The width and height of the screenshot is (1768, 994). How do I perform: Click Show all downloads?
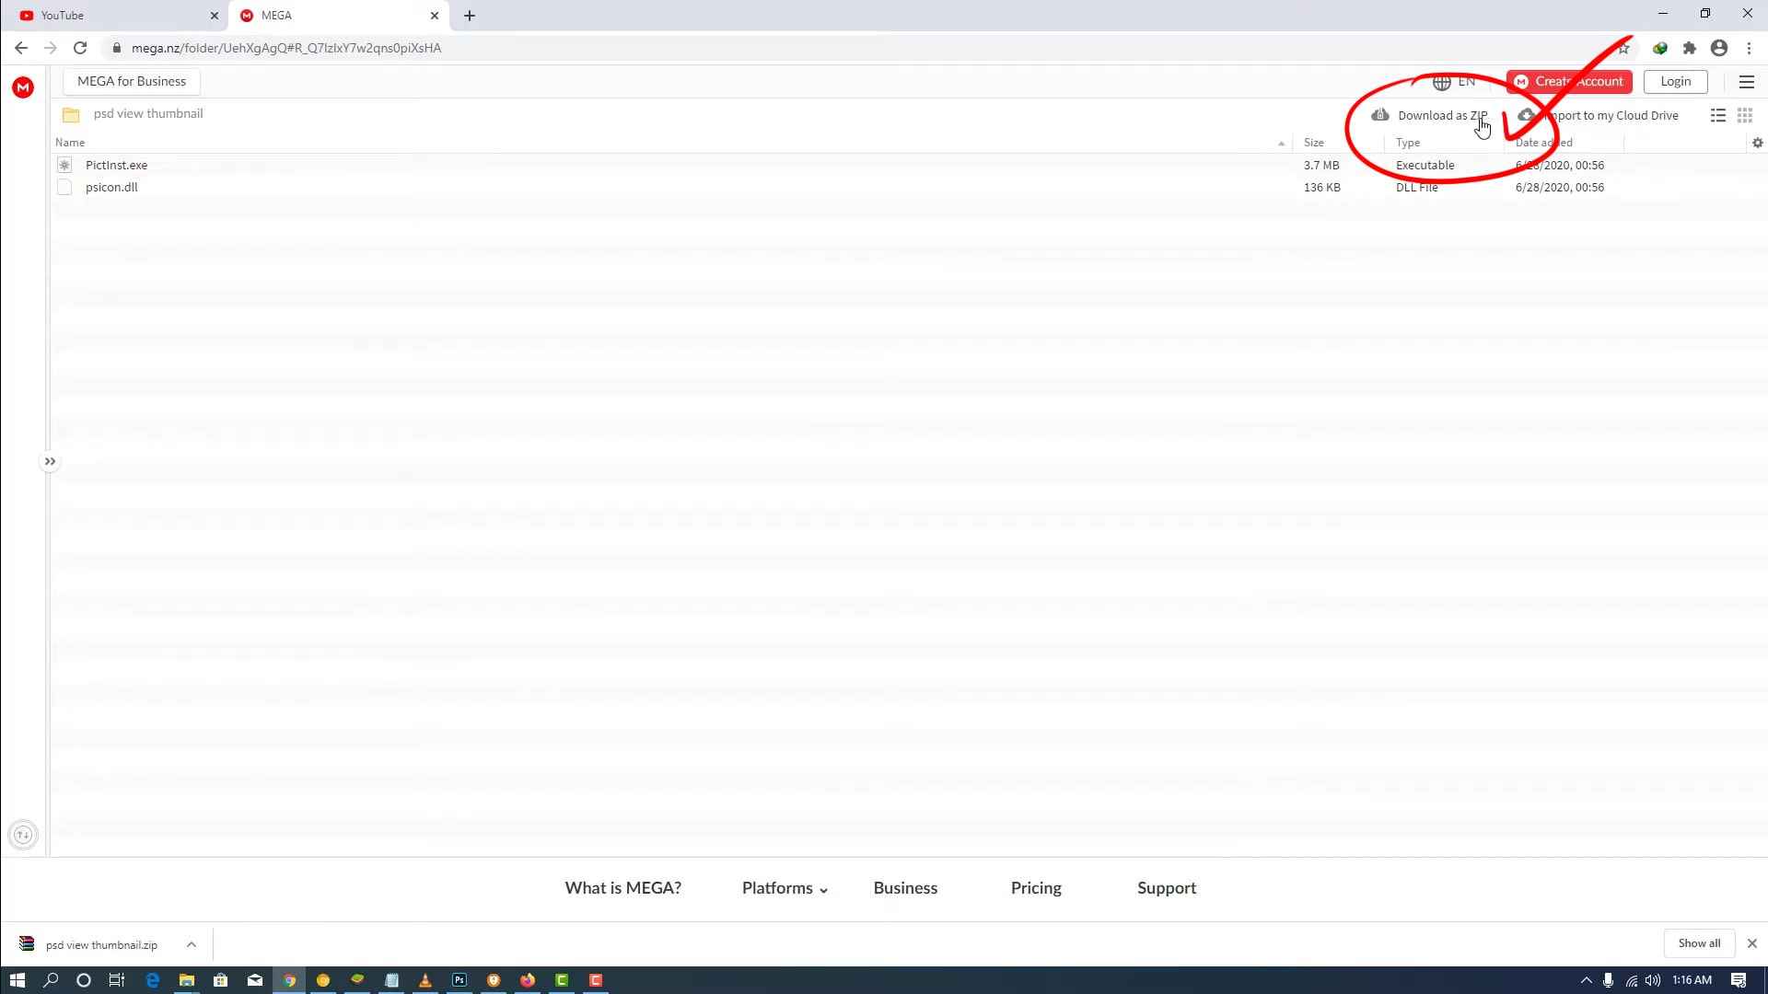pyautogui.click(x=1699, y=943)
